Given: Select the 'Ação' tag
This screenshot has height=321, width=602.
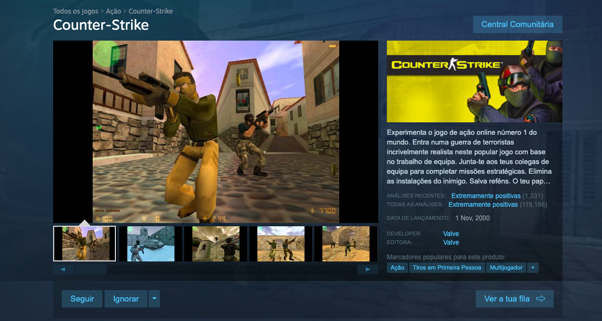Looking at the screenshot, I should 397,268.
